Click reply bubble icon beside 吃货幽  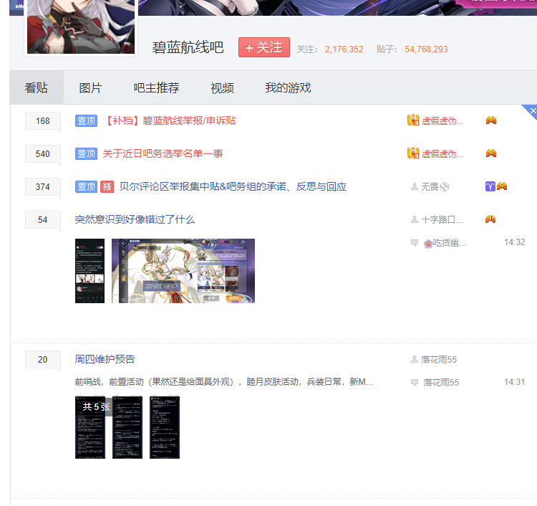pyautogui.click(x=415, y=243)
